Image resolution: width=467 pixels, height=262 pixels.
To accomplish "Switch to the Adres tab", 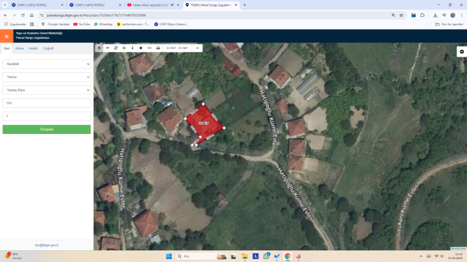I will (x=19, y=48).
